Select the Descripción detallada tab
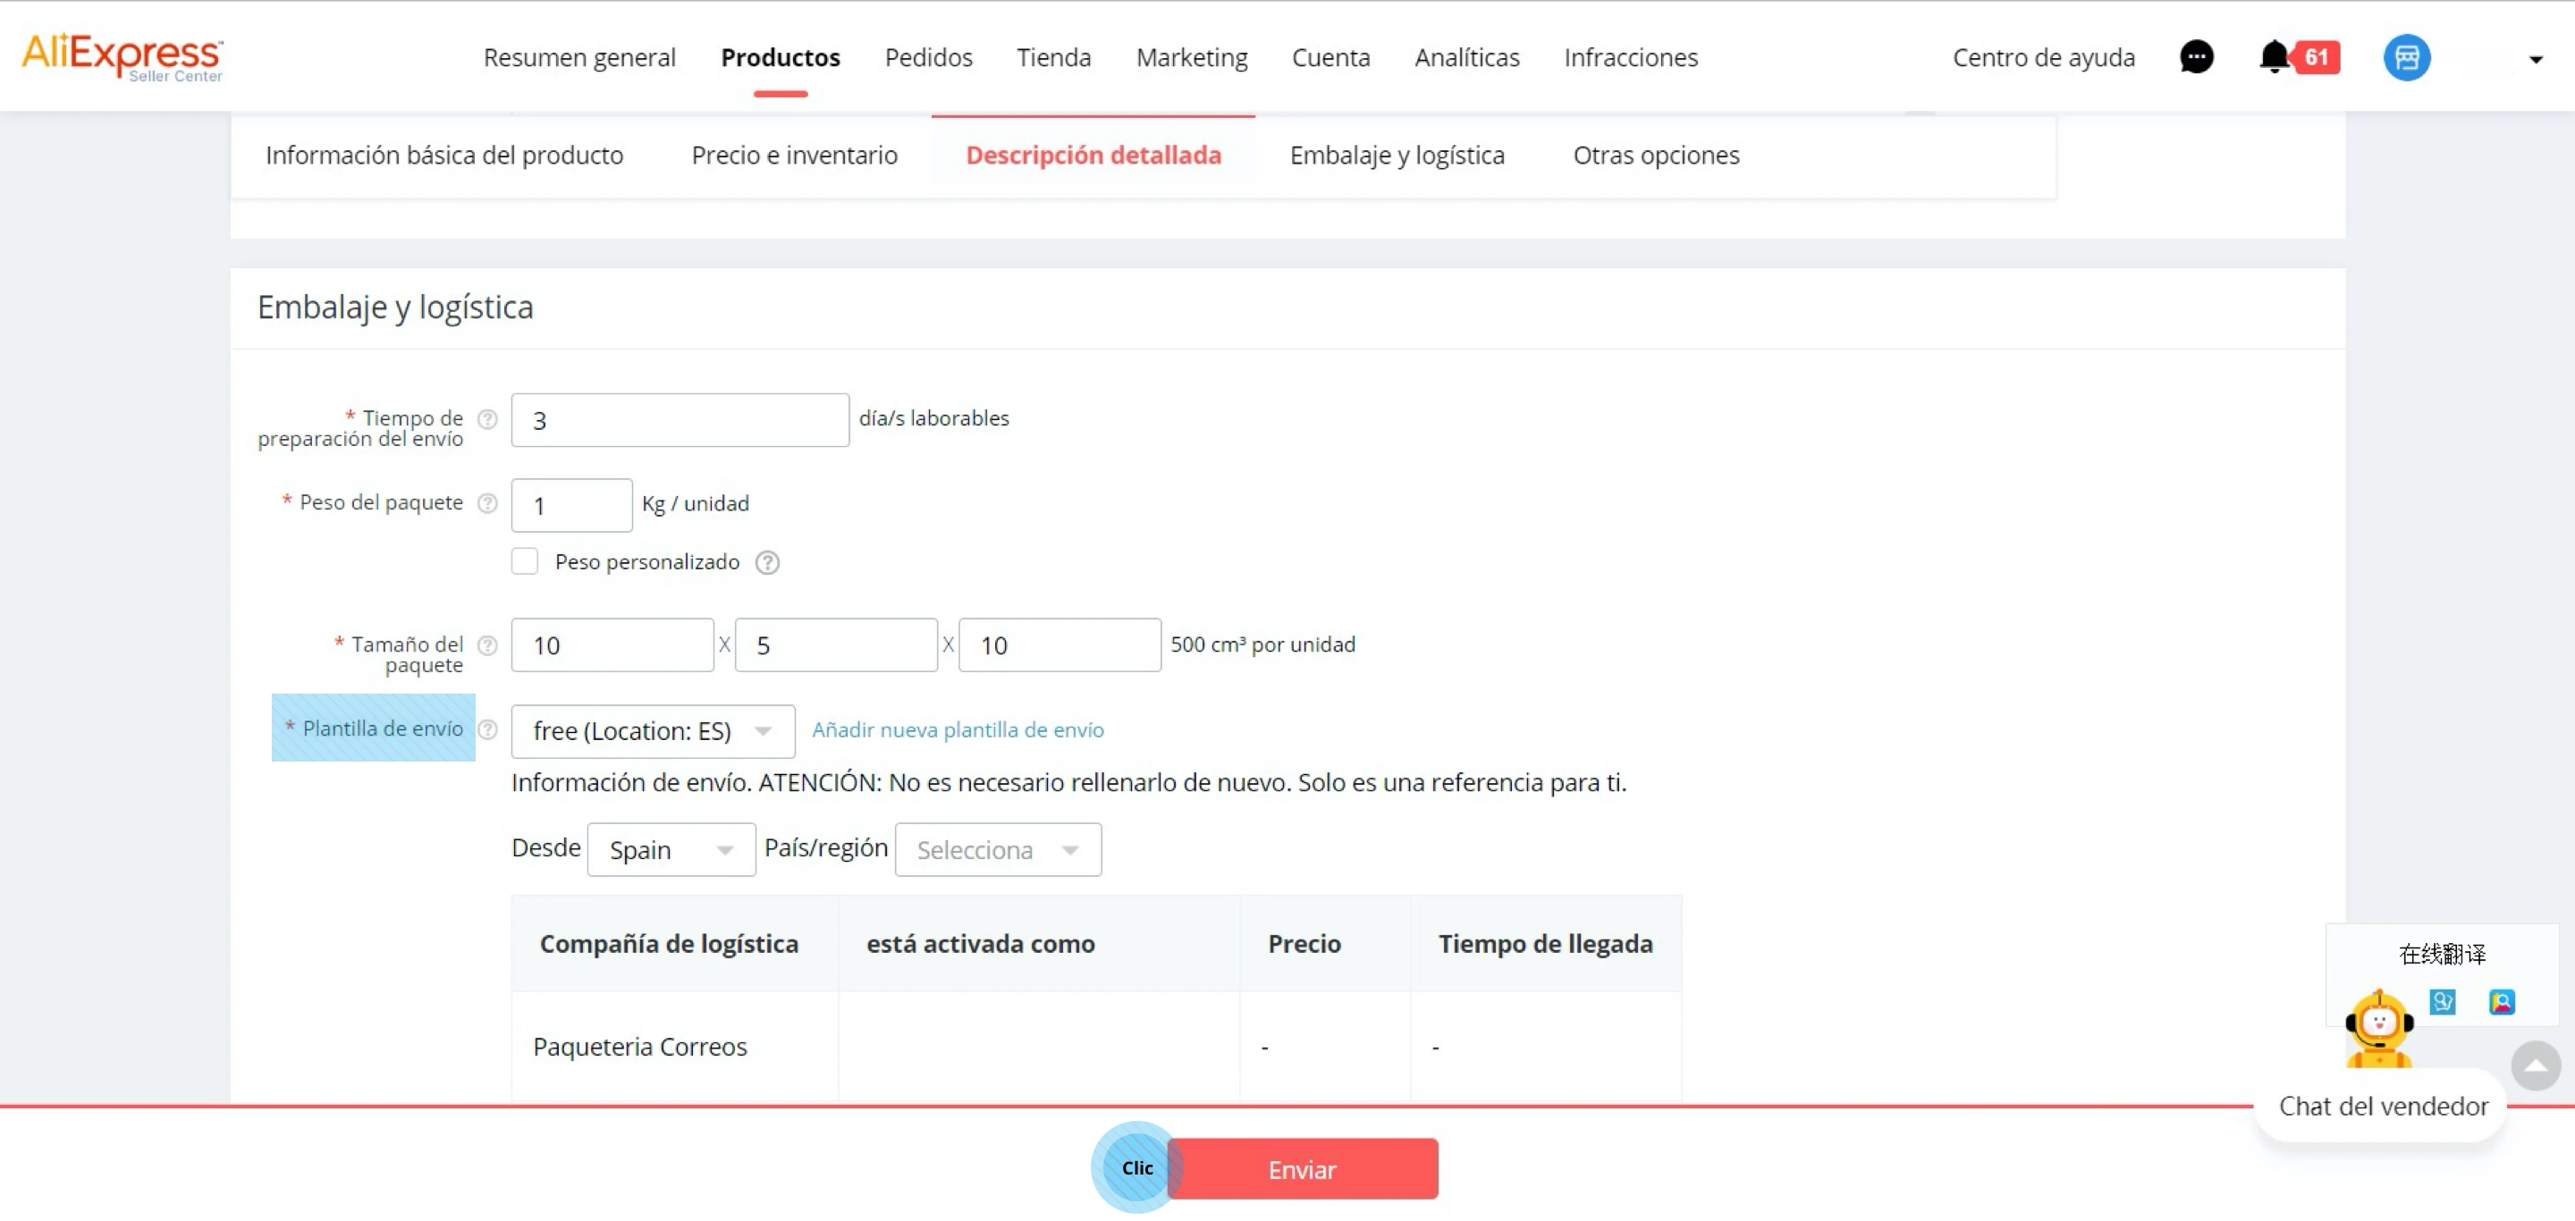 (1093, 155)
